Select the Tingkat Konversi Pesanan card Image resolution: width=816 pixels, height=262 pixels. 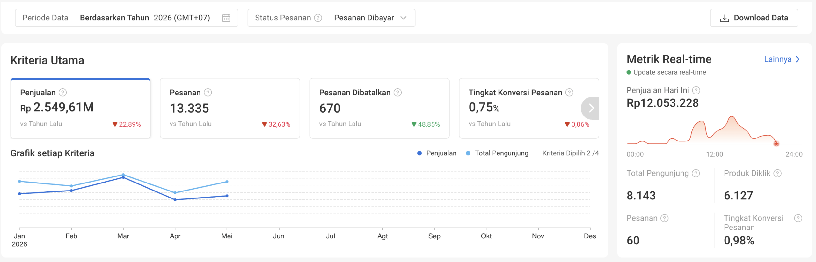click(x=529, y=108)
